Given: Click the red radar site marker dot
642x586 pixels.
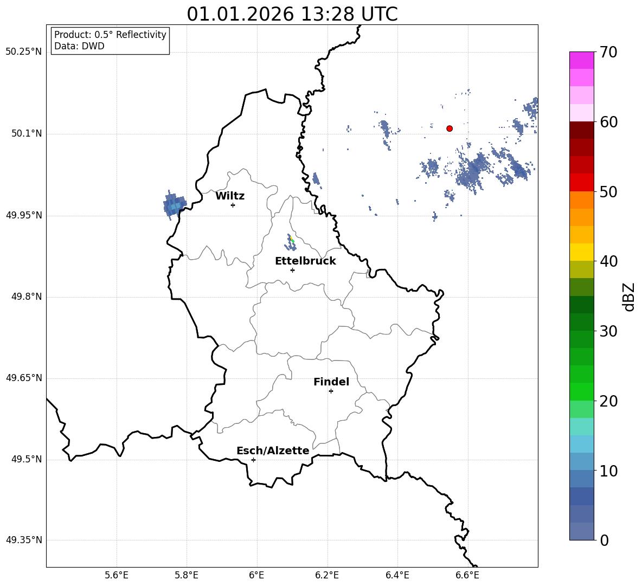Looking at the screenshot, I should tap(450, 128).
